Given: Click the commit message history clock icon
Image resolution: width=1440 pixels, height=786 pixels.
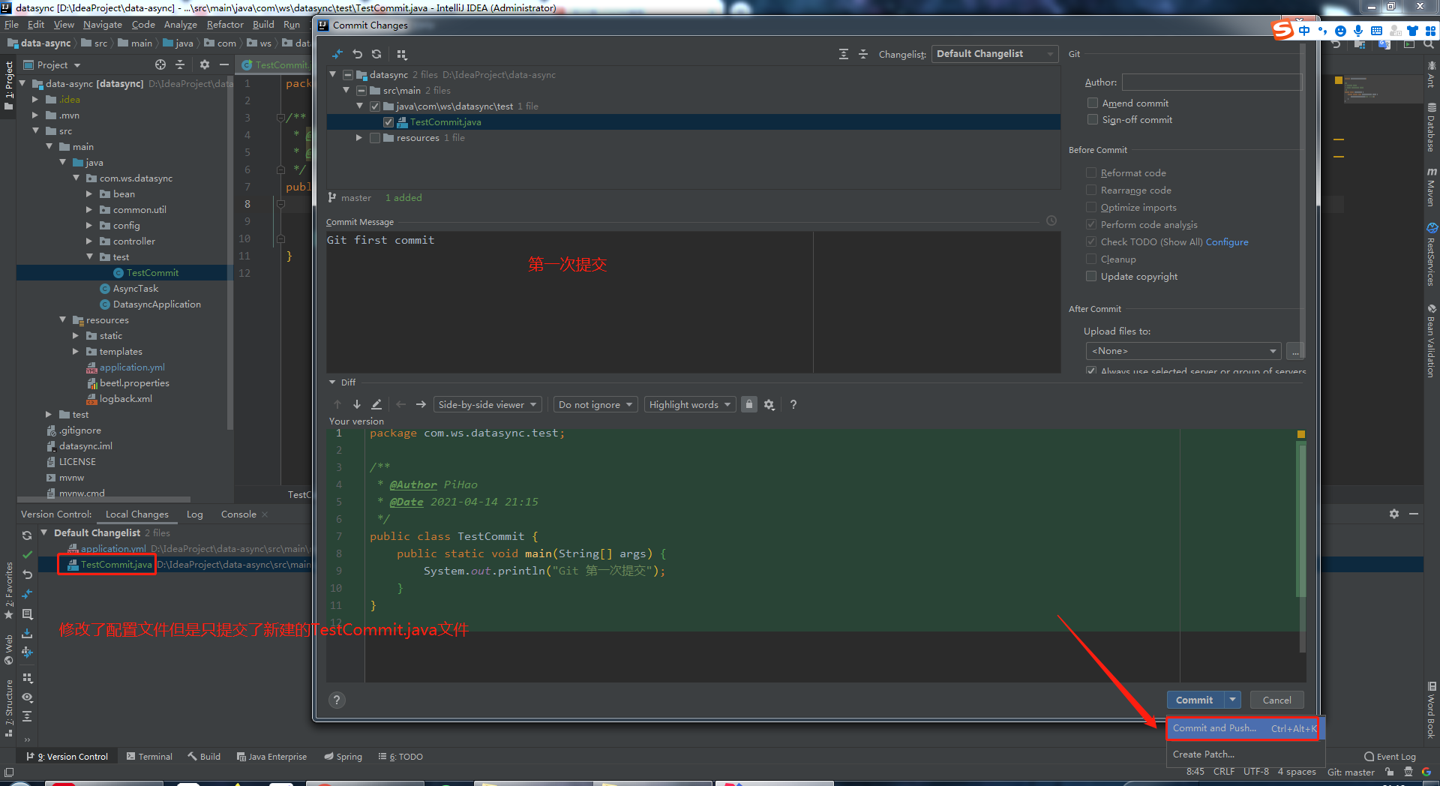Looking at the screenshot, I should click(x=1051, y=220).
